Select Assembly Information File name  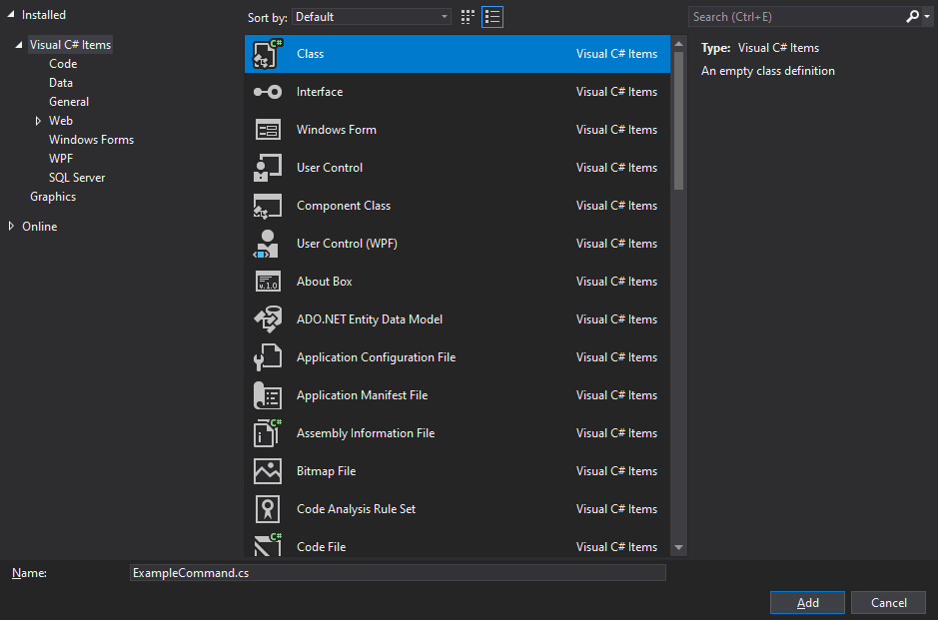point(366,433)
